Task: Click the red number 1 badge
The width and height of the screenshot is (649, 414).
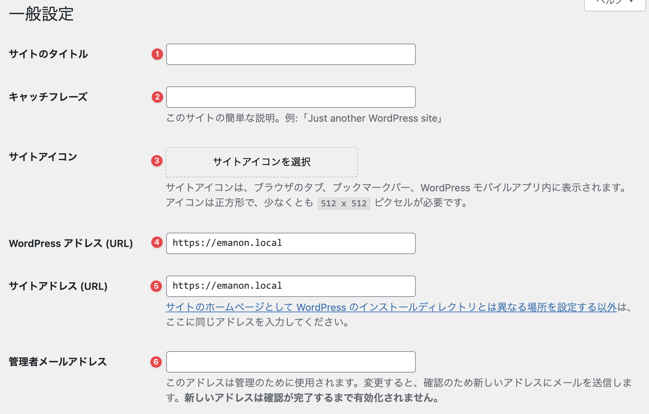Action: (157, 54)
